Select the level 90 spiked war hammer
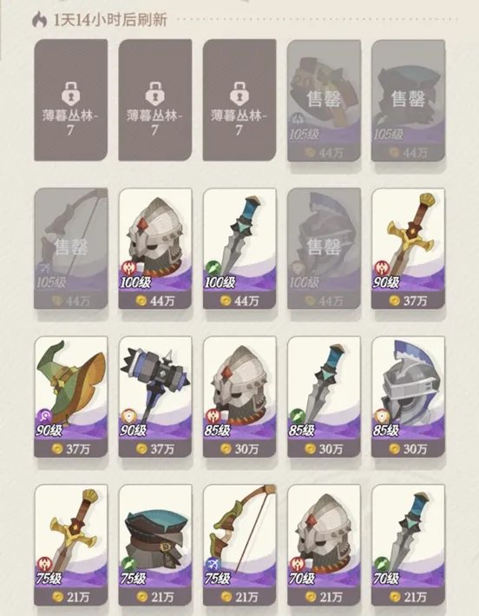Screen dimensions: 479x616 click(155, 396)
